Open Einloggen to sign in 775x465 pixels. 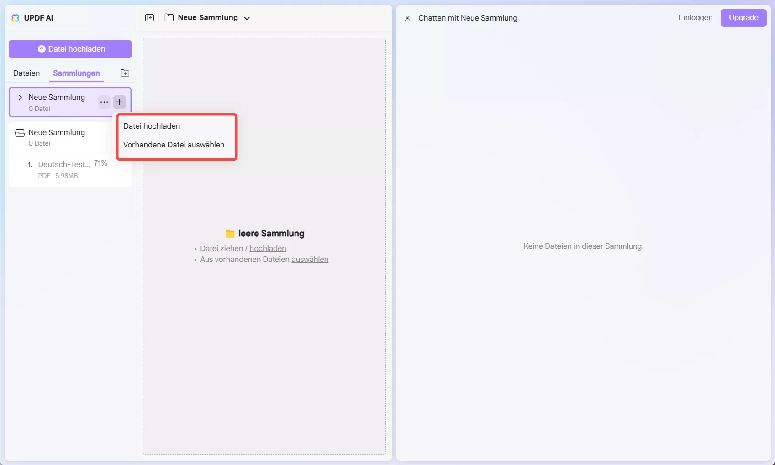tap(695, 18)
